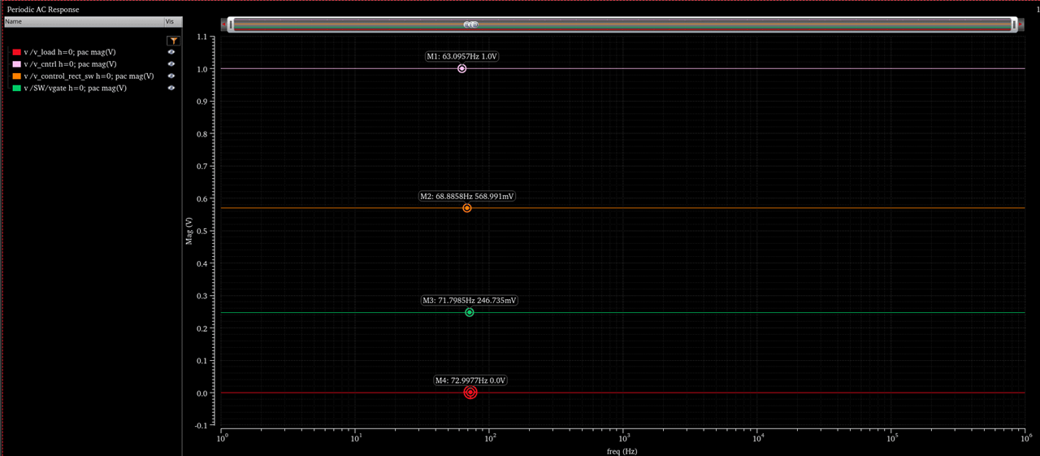Click the orange filter icon in legend

(172, 41)
